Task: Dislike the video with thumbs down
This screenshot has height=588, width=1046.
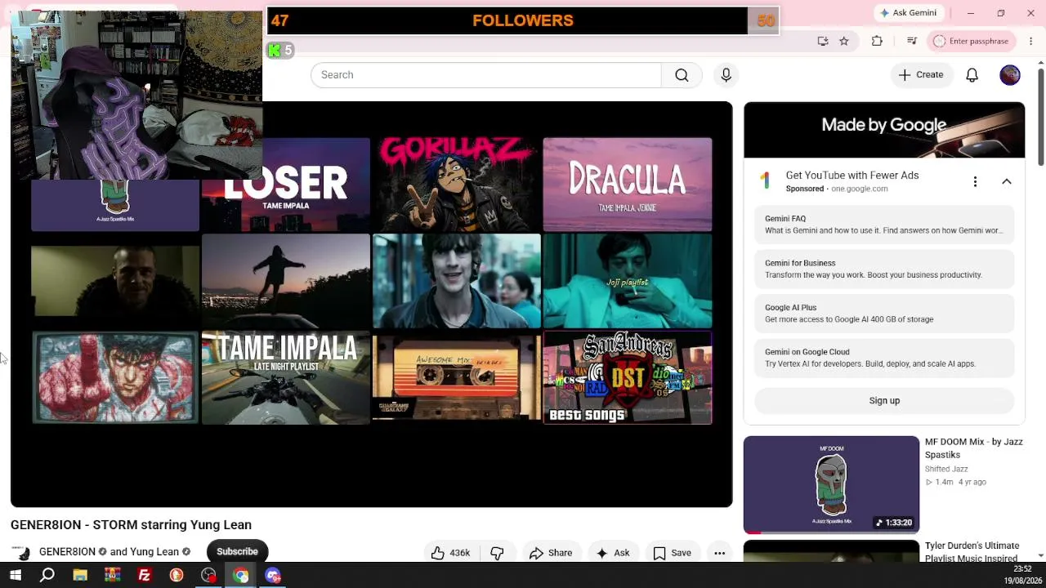Action: (x=497, y=553)
